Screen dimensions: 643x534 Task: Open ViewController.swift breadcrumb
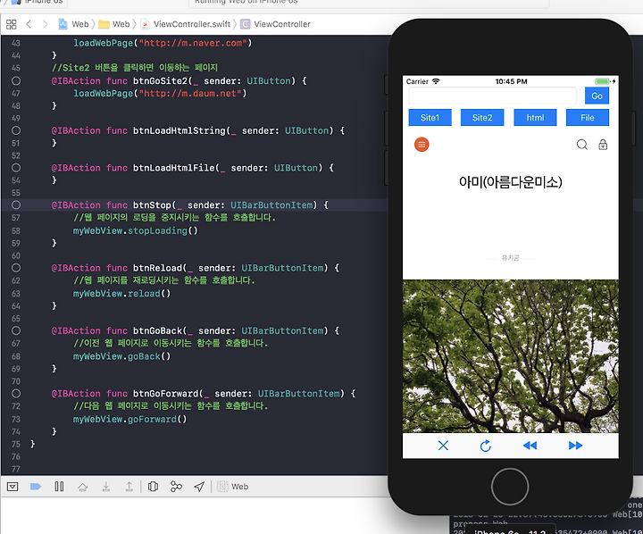(186, 24)
